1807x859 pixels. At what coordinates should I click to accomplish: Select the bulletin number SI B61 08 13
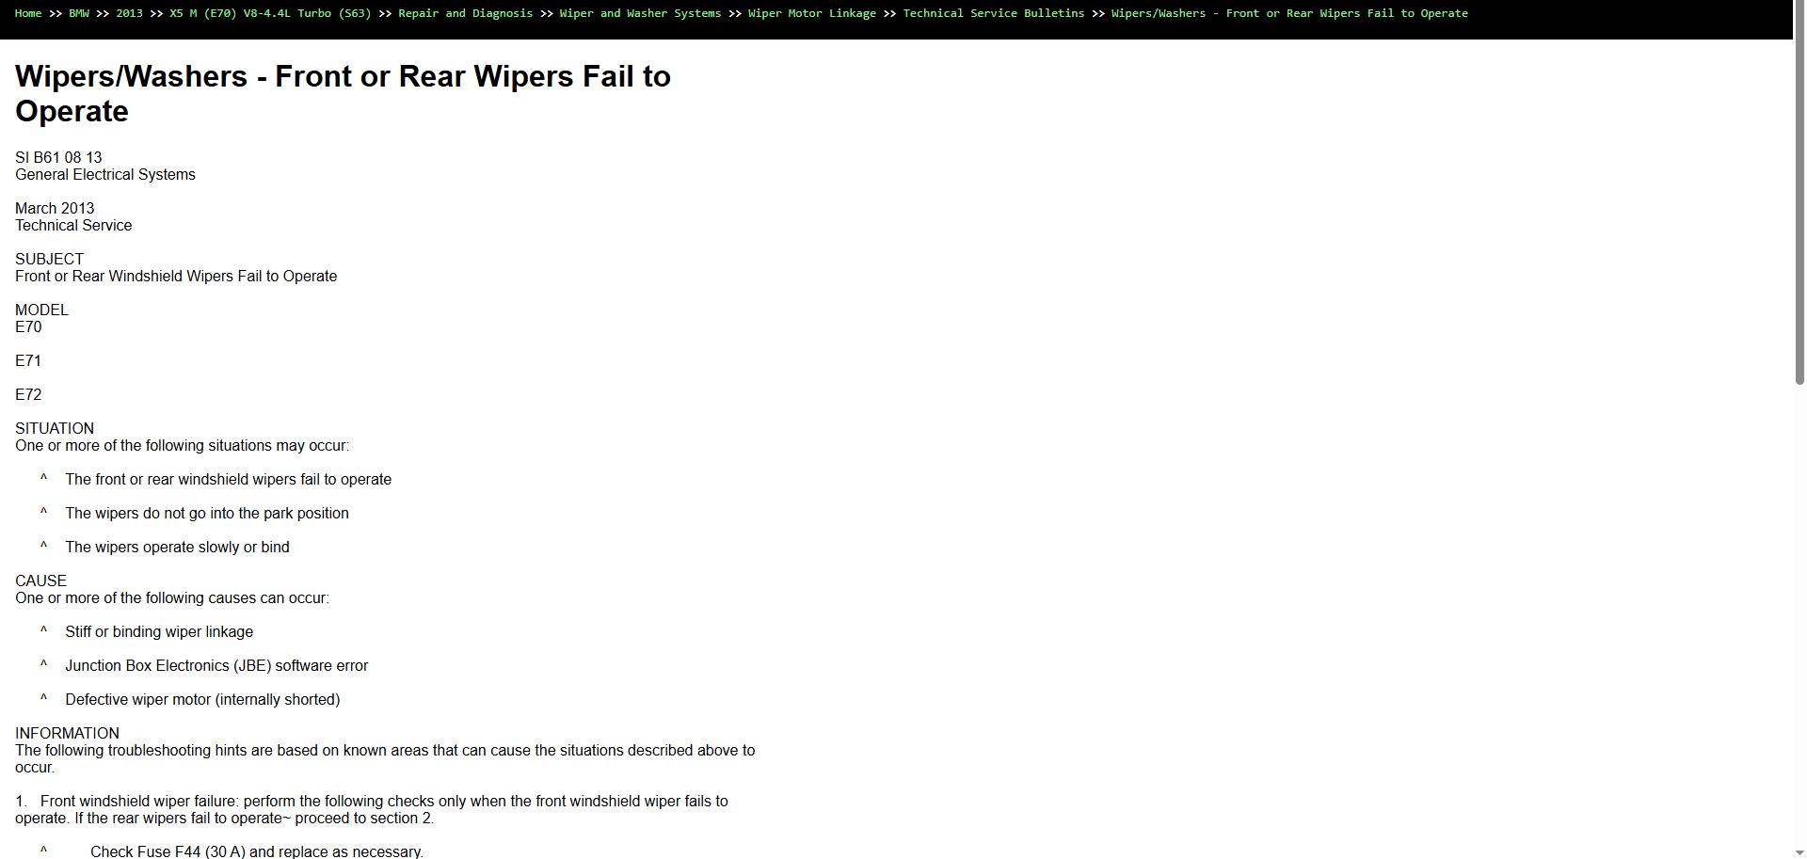58,157
